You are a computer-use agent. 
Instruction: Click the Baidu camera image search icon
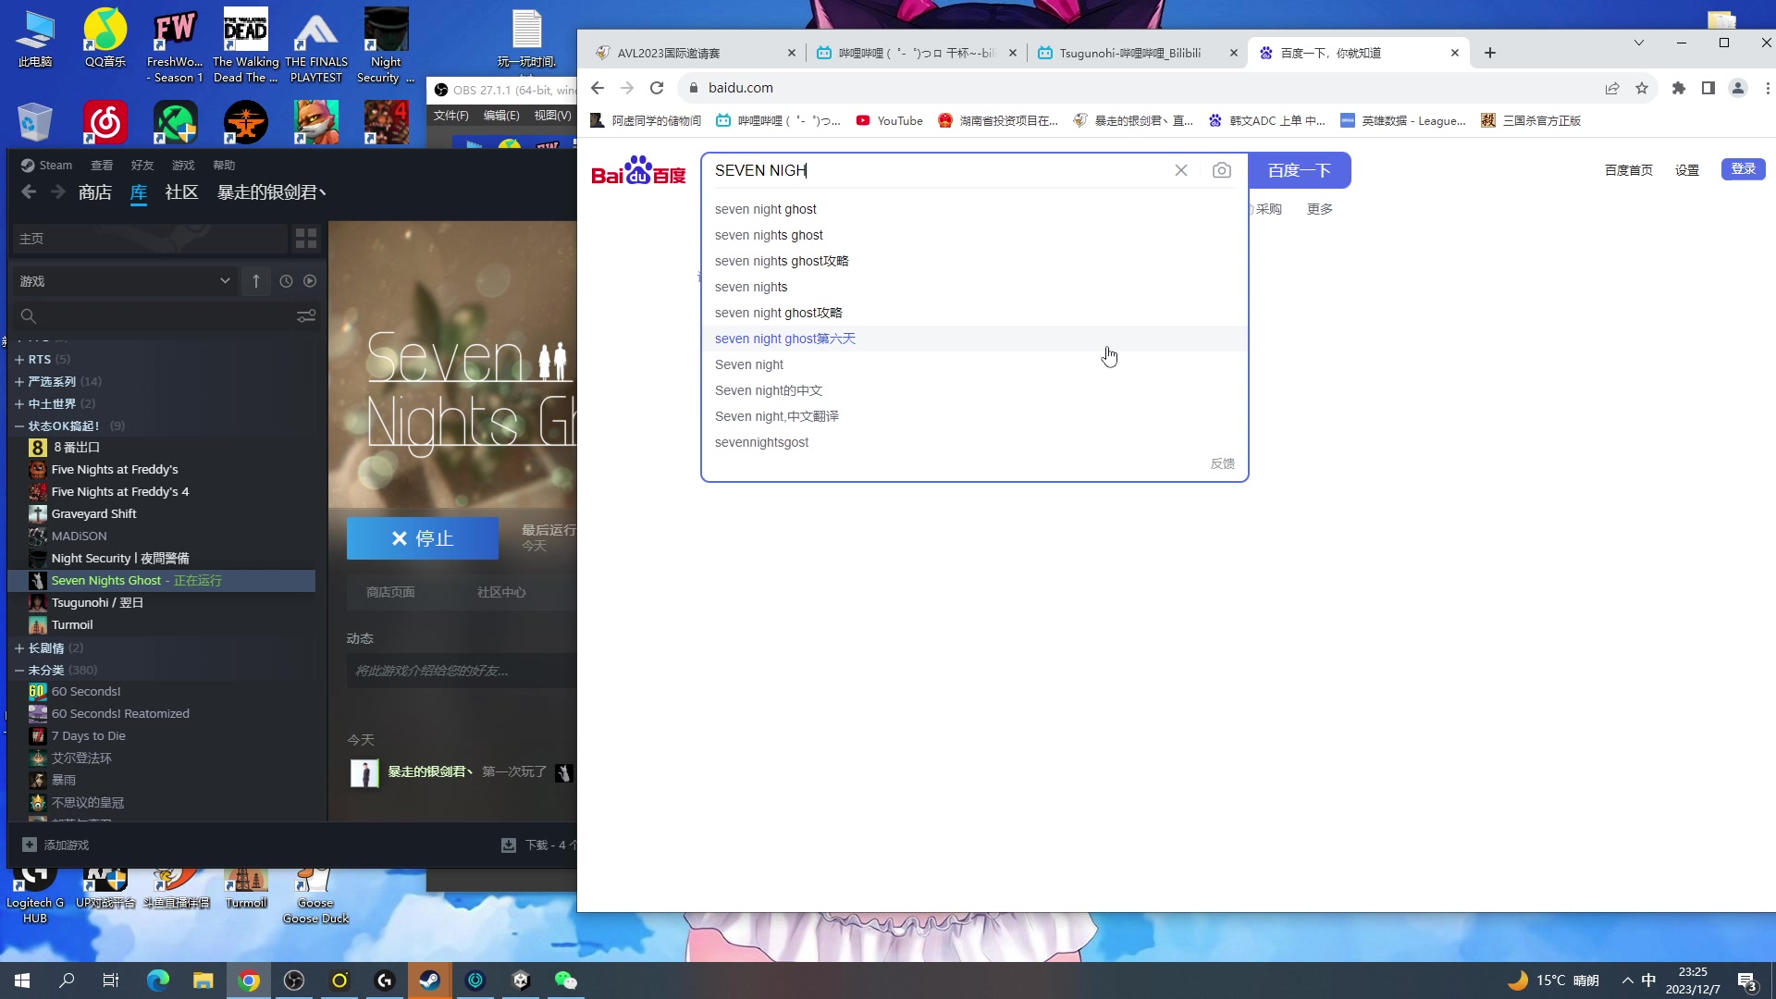[1221, 170]
